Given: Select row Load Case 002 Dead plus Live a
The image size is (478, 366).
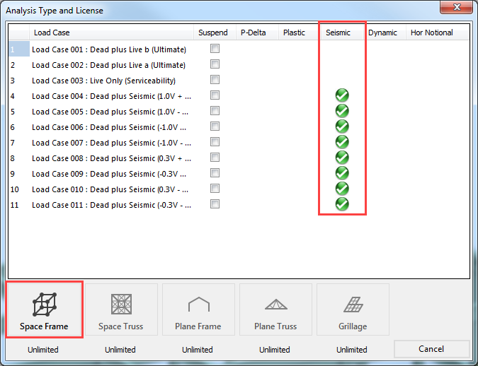Looking at the screenshot, I should click(108, 65).
